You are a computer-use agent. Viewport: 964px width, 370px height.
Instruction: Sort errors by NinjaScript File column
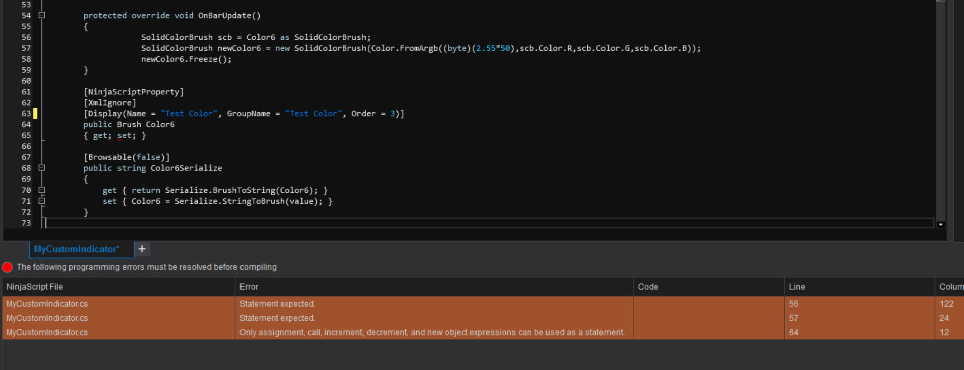pyautogui.click(x=118, y=287)
